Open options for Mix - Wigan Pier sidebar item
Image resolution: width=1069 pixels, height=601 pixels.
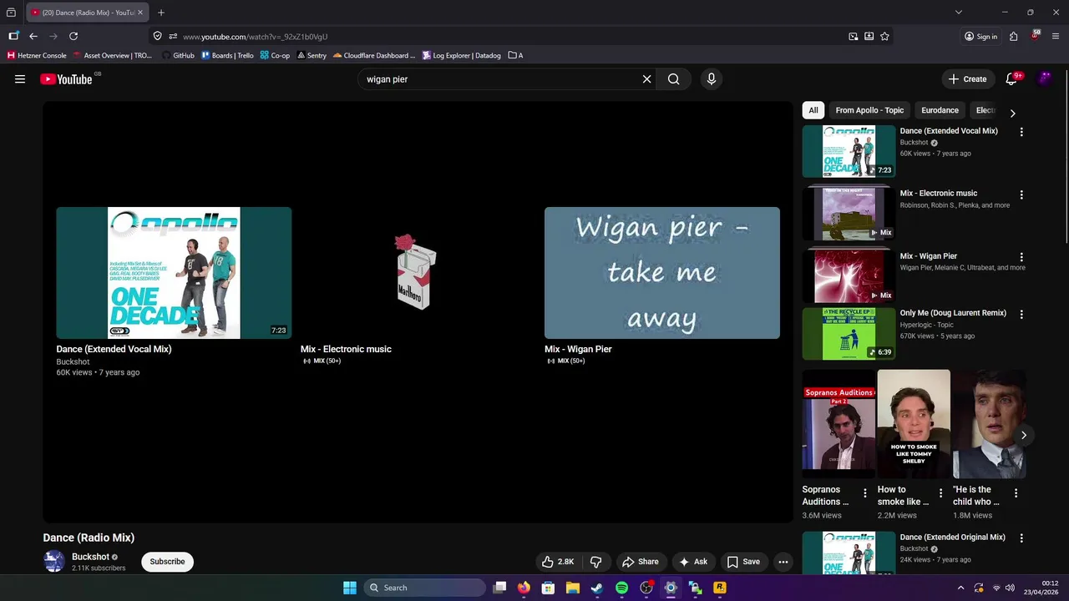[1021, 257]
